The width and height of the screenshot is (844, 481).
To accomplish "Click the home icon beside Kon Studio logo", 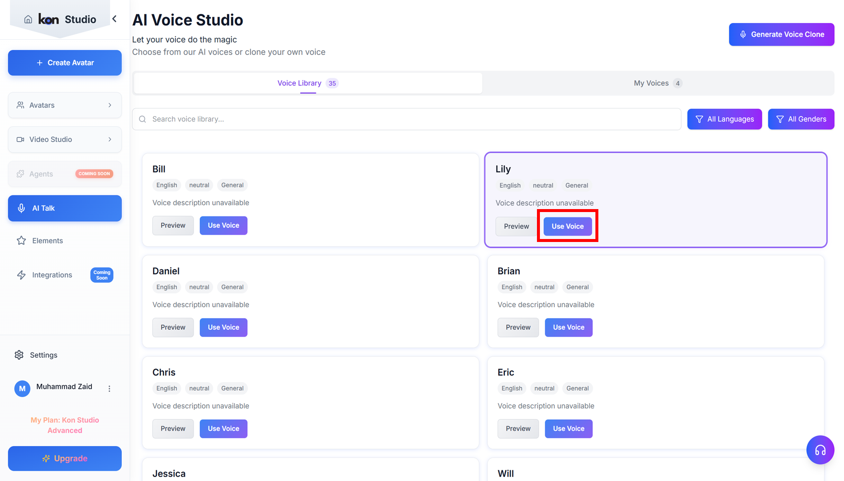I will [x=28, y=19].
